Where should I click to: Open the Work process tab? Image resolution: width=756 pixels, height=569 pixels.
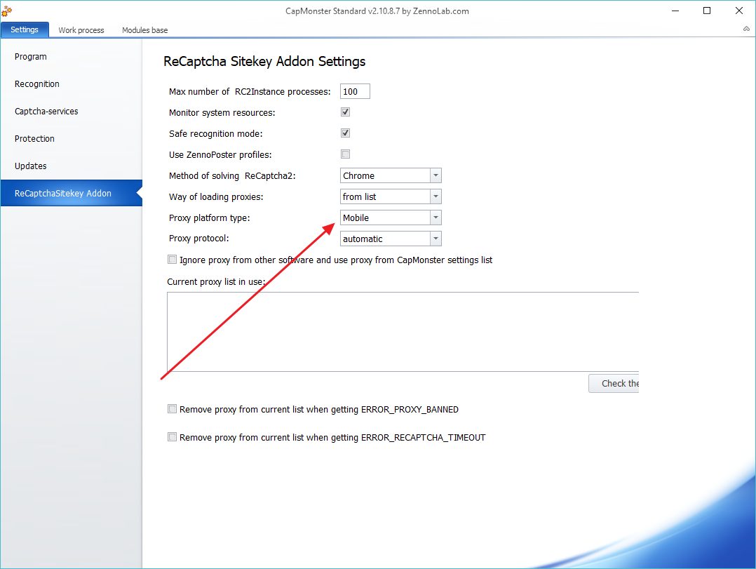pyautogui.click(x=81, y=30)
